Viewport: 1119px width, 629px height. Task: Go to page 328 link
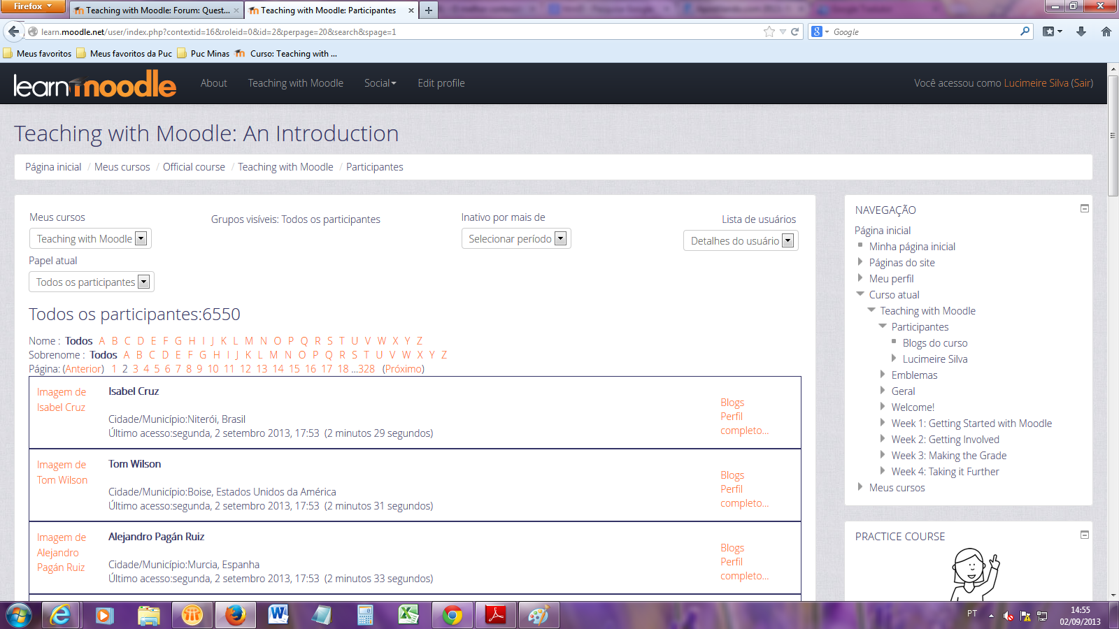pyautogui.click(x=366, y=369)
